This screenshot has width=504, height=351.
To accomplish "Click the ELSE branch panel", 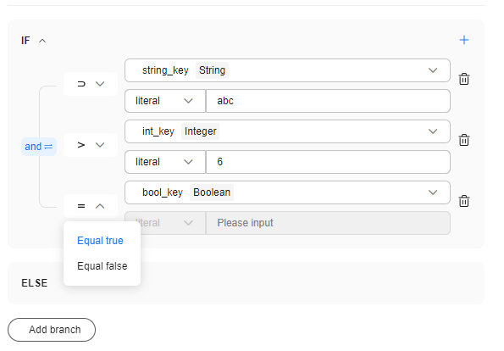I will click(246, 283).
